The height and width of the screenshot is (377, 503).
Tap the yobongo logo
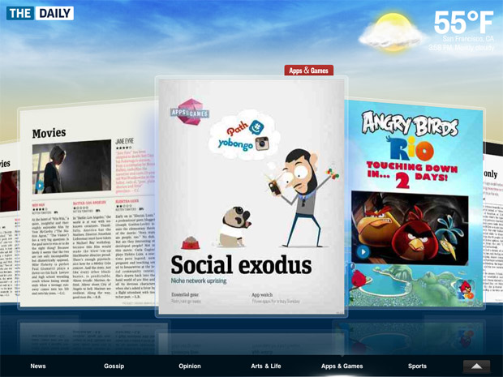pos(235,144)
